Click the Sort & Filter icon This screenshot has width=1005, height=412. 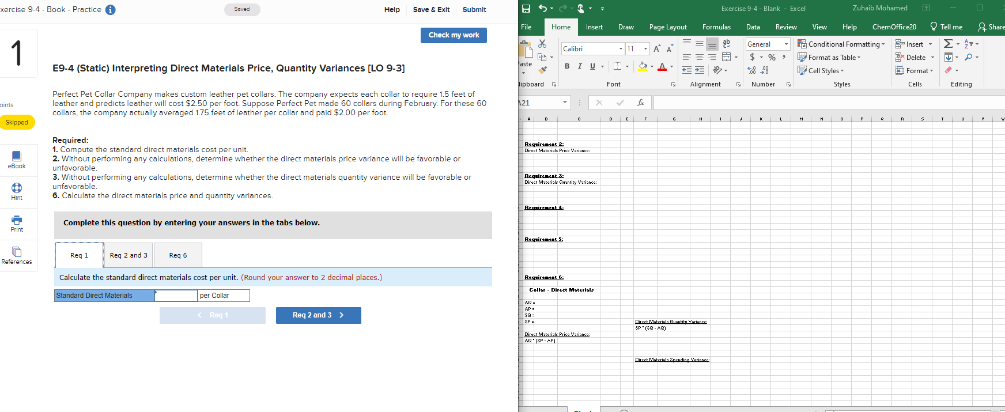coord(969,44)
